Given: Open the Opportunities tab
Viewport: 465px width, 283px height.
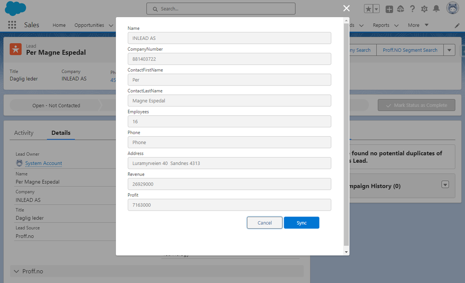Looking at the screenshot, I should 89,25.
